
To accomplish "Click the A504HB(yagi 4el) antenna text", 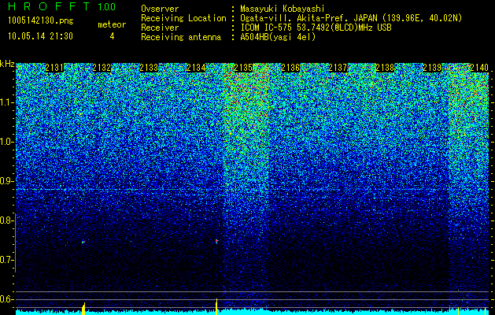I will (278, 37).
